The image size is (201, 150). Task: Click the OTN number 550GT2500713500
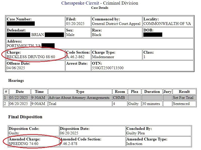[x=108, y=68]
